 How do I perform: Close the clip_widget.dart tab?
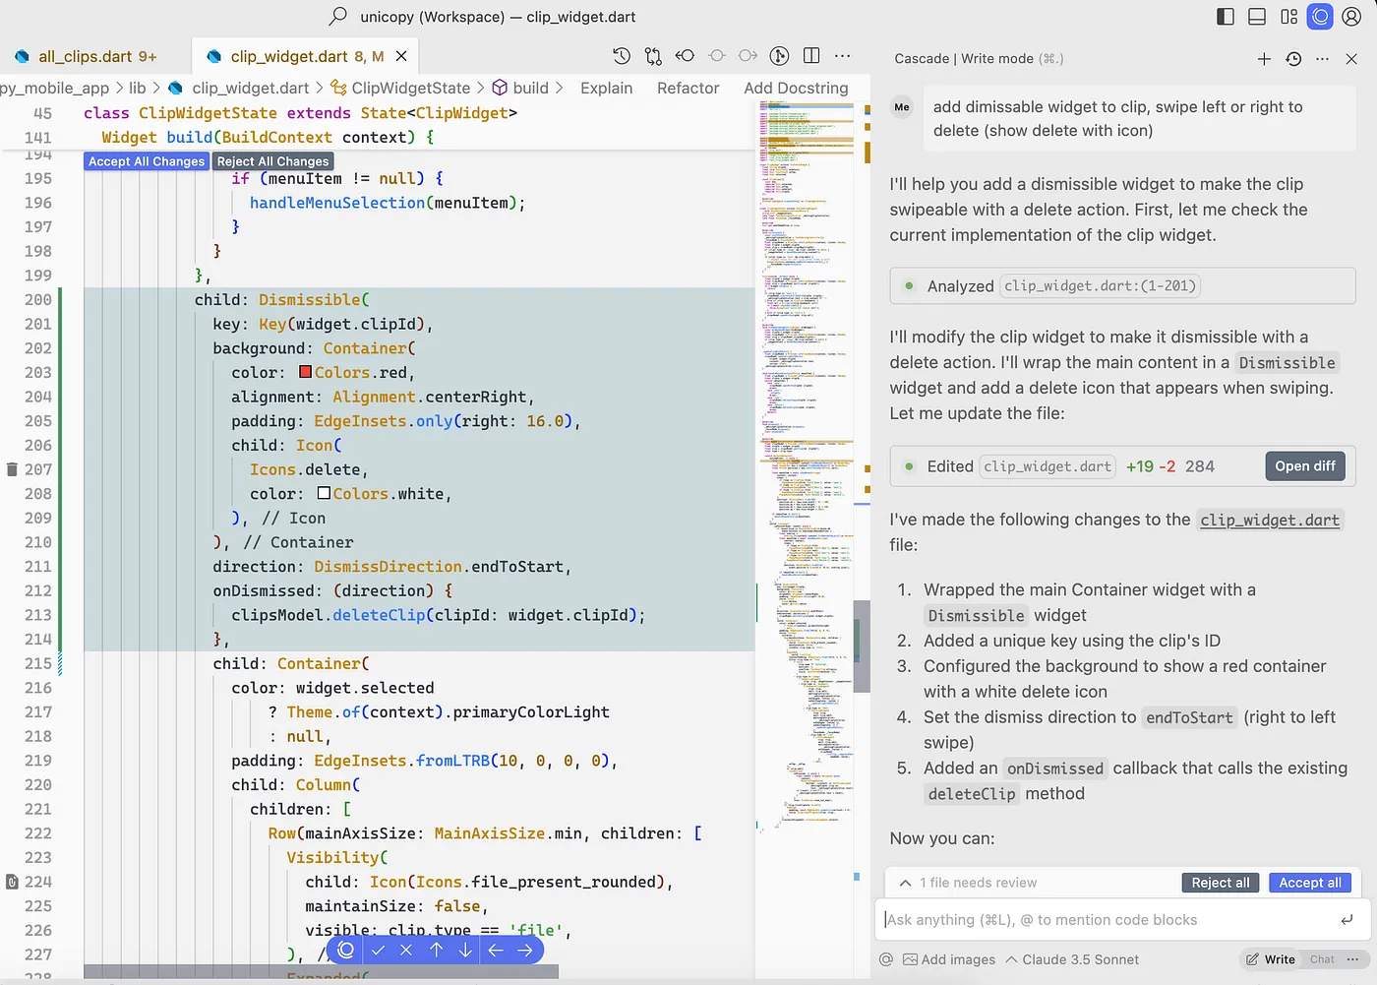click(401, 56)
